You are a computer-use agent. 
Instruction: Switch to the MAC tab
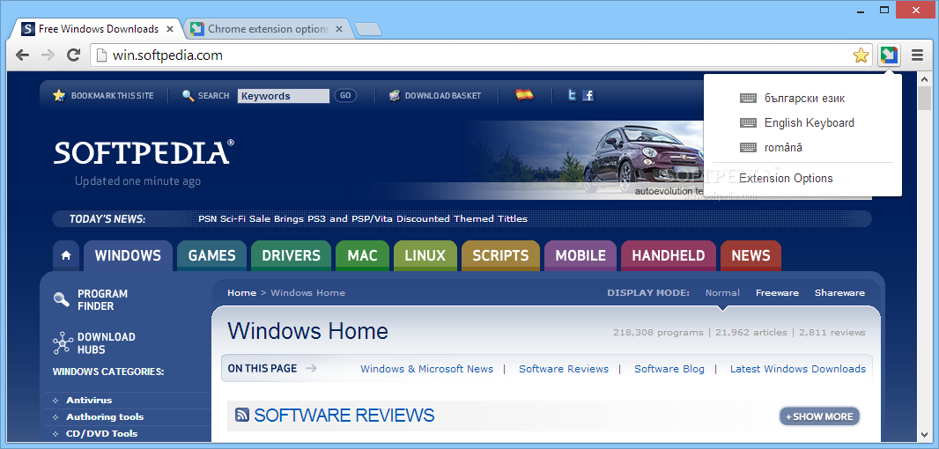point(363,255)
